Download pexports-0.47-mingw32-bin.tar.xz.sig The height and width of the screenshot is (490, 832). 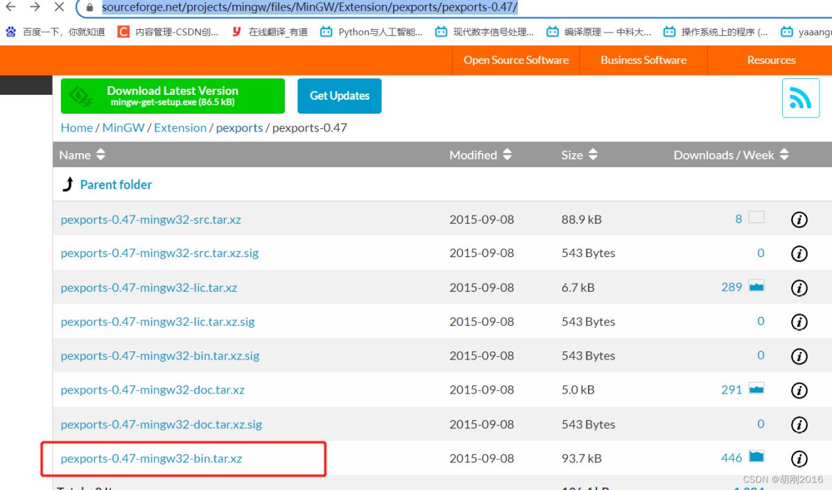click(160, 356)
